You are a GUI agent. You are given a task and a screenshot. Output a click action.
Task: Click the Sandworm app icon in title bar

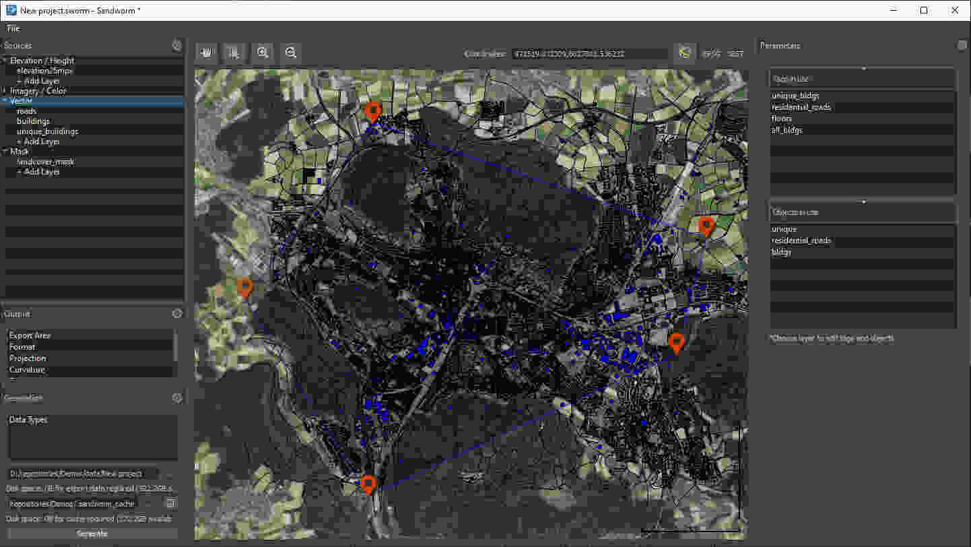pos(11,10)
